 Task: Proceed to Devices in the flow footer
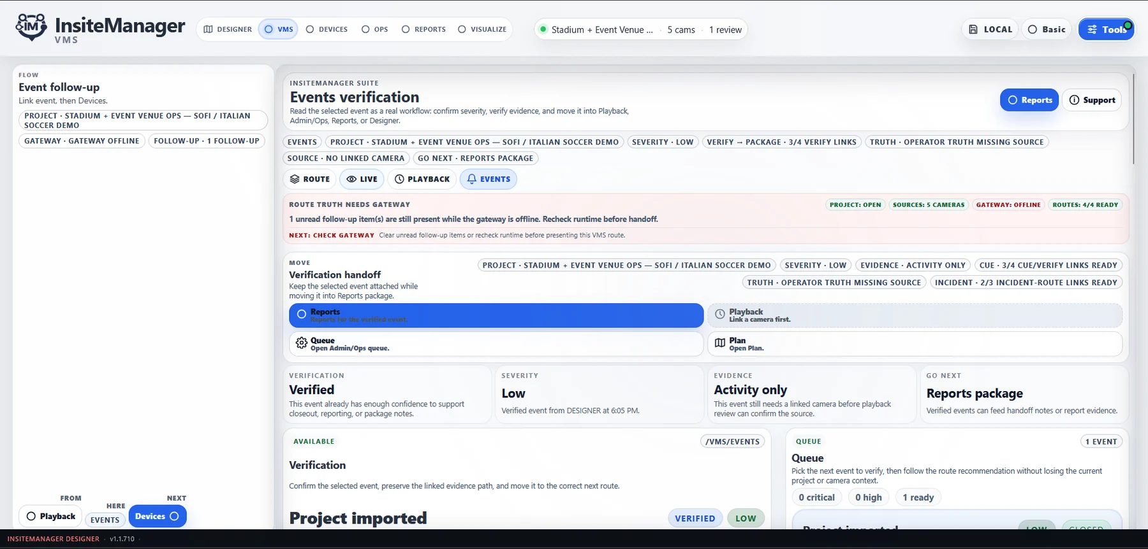(157, 516)
